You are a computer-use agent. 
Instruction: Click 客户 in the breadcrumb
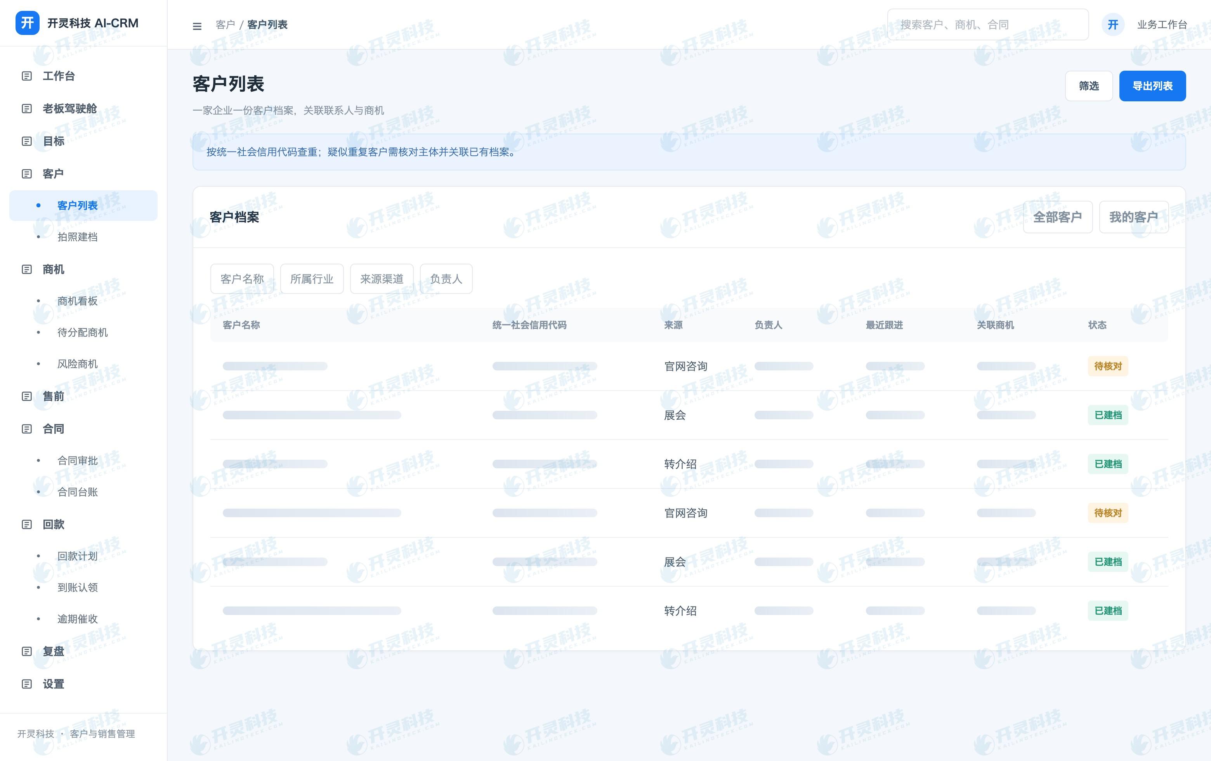(x=225, y=24)
